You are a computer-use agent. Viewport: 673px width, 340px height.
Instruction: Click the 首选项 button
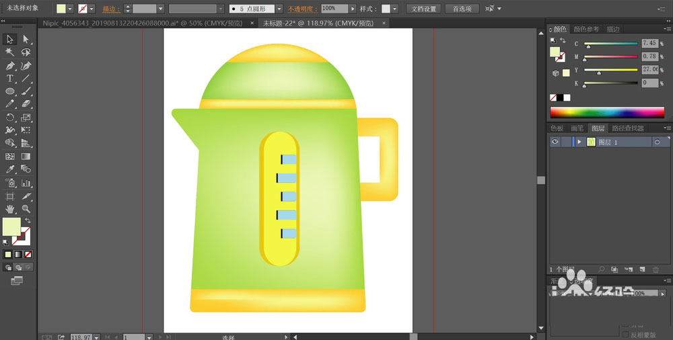click(x=462, y=9)
